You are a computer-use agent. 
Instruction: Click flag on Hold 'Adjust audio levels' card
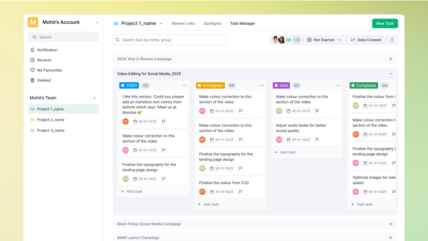click(x=317, y=140)
